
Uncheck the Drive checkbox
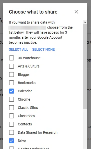[11, 141]
